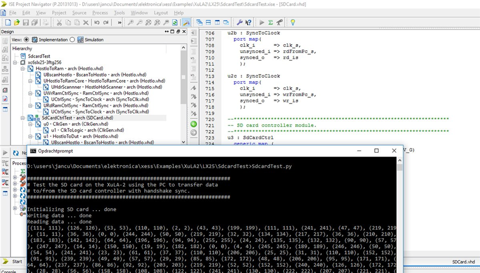The height and width of the screenshot is (273, 480).
Task: Select the Implementation view radio button
Action: (x=27, y=40)
